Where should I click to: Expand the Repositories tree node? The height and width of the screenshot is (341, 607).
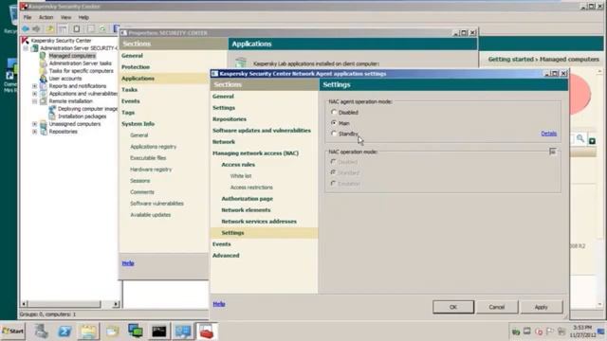pyautogui.click(x=34, y=132)
